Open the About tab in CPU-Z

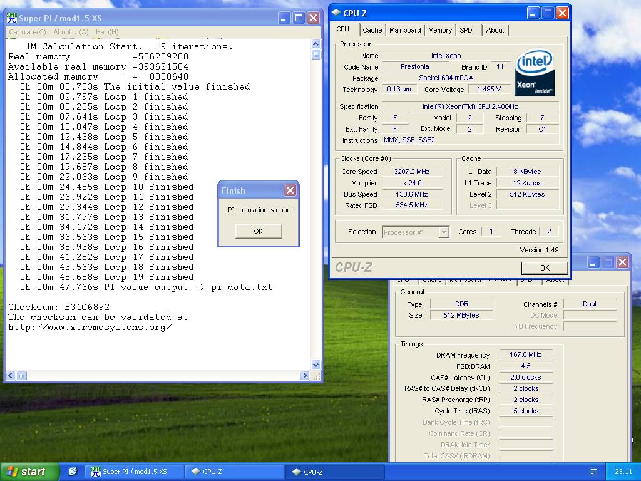tap(495, 30)
